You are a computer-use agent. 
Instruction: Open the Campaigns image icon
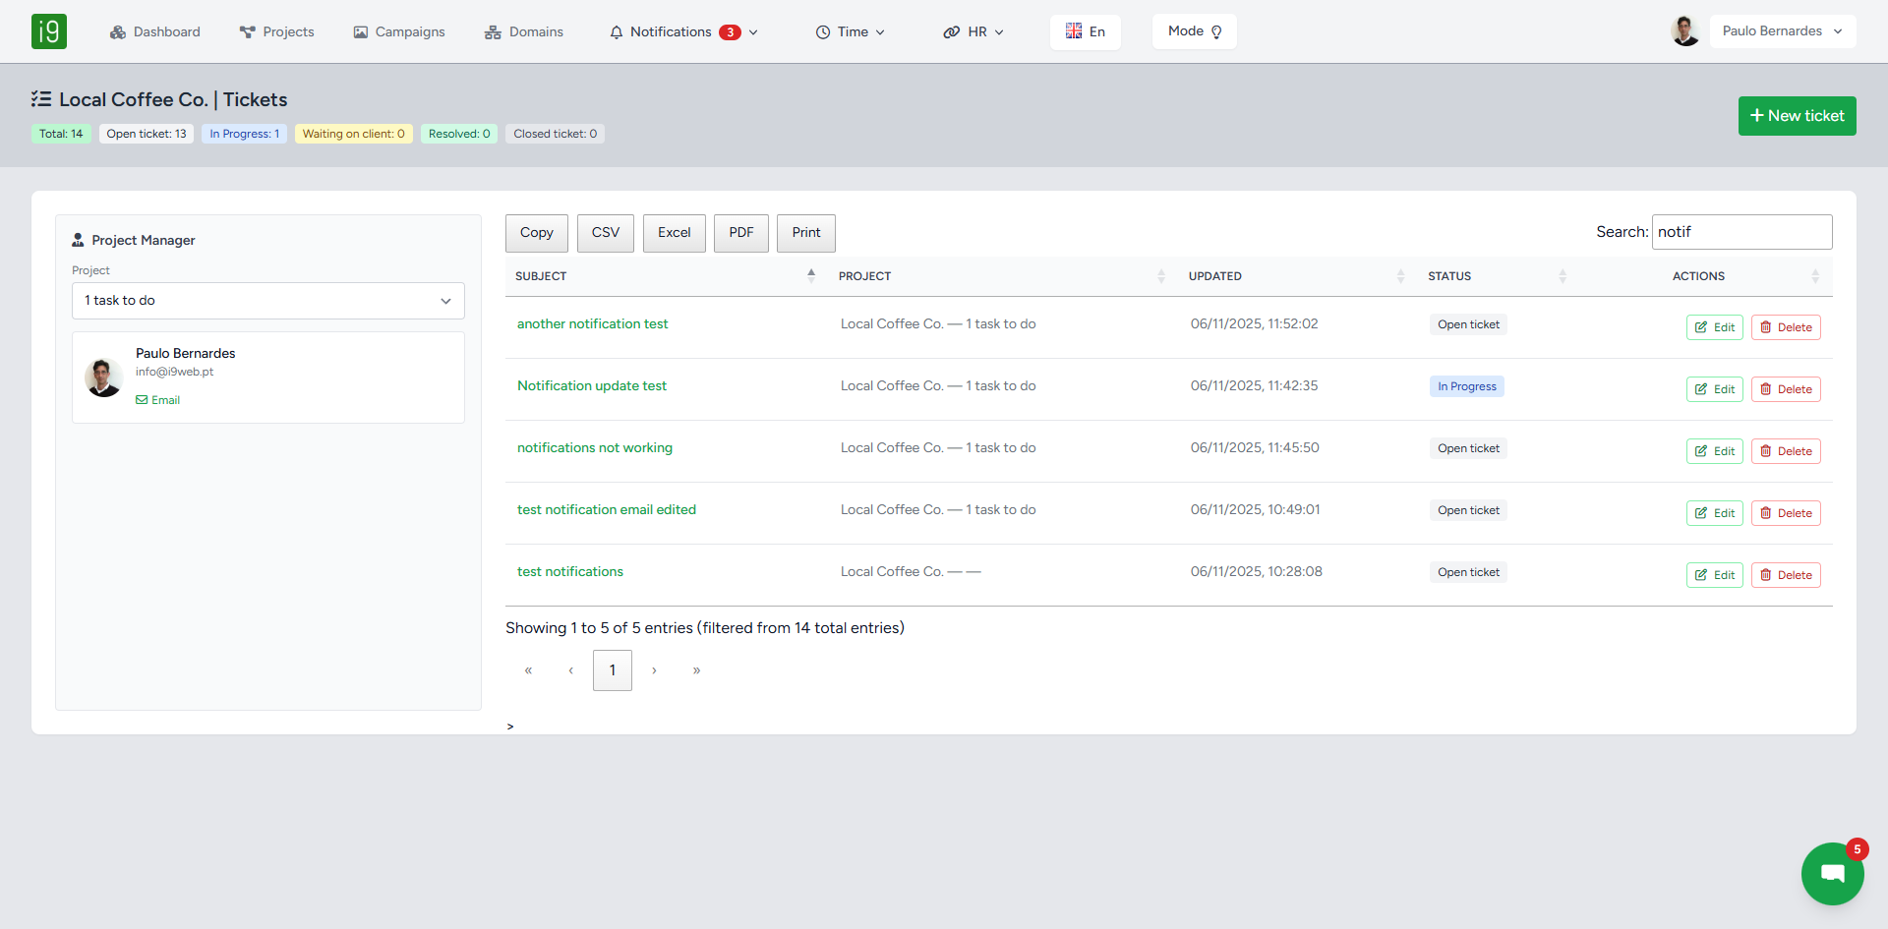tap(360, 31)
